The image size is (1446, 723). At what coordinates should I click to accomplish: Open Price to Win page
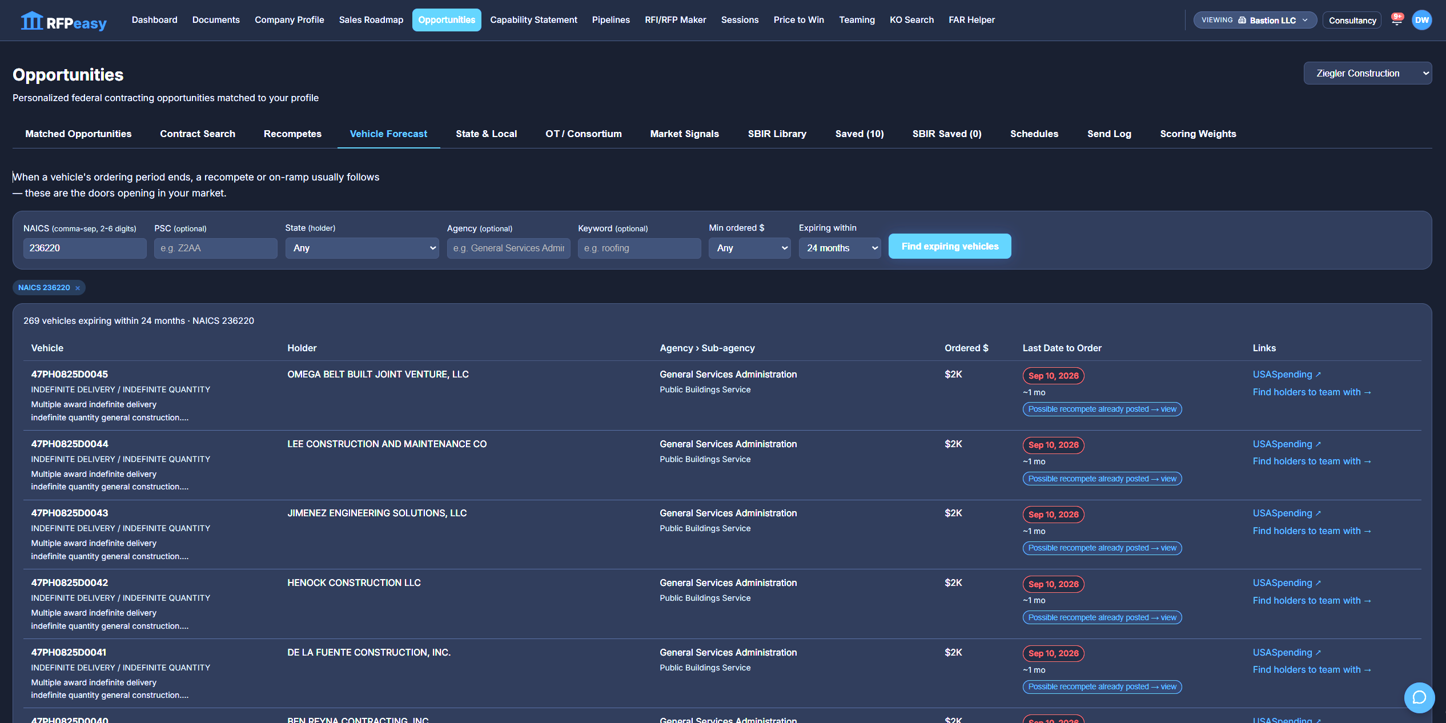(799, 20)
